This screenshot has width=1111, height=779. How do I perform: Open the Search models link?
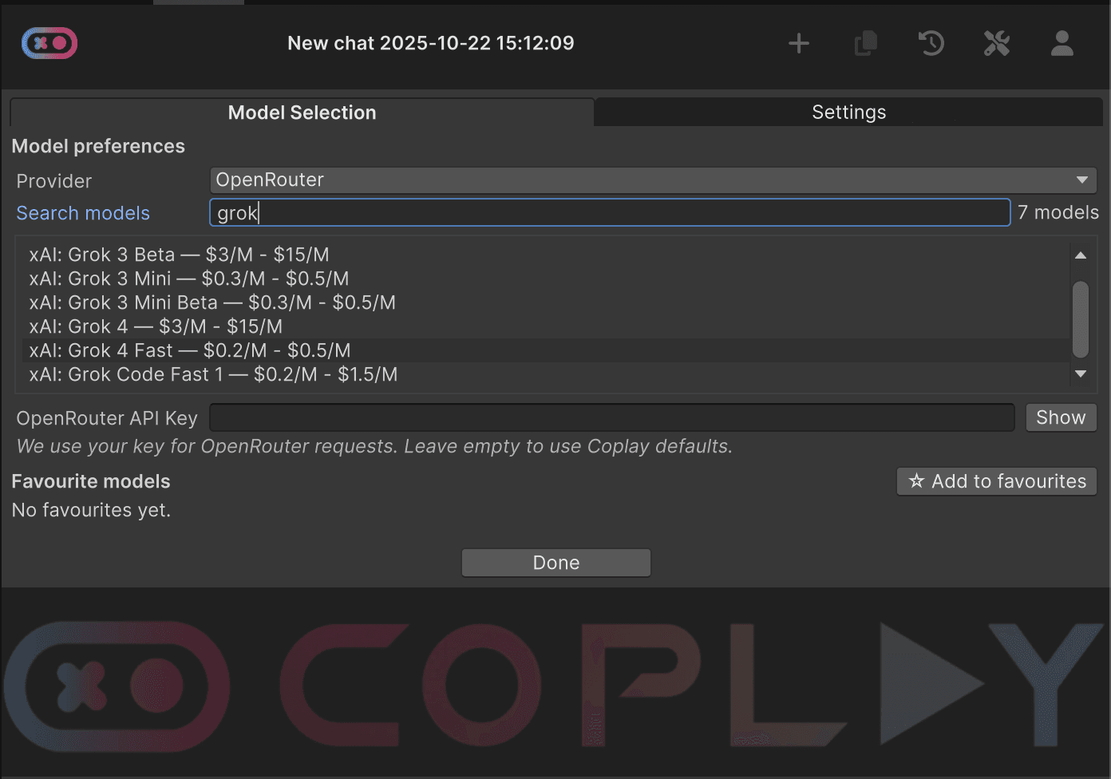click(82, 212)
